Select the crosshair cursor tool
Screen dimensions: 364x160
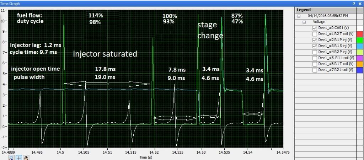point(19,157)
